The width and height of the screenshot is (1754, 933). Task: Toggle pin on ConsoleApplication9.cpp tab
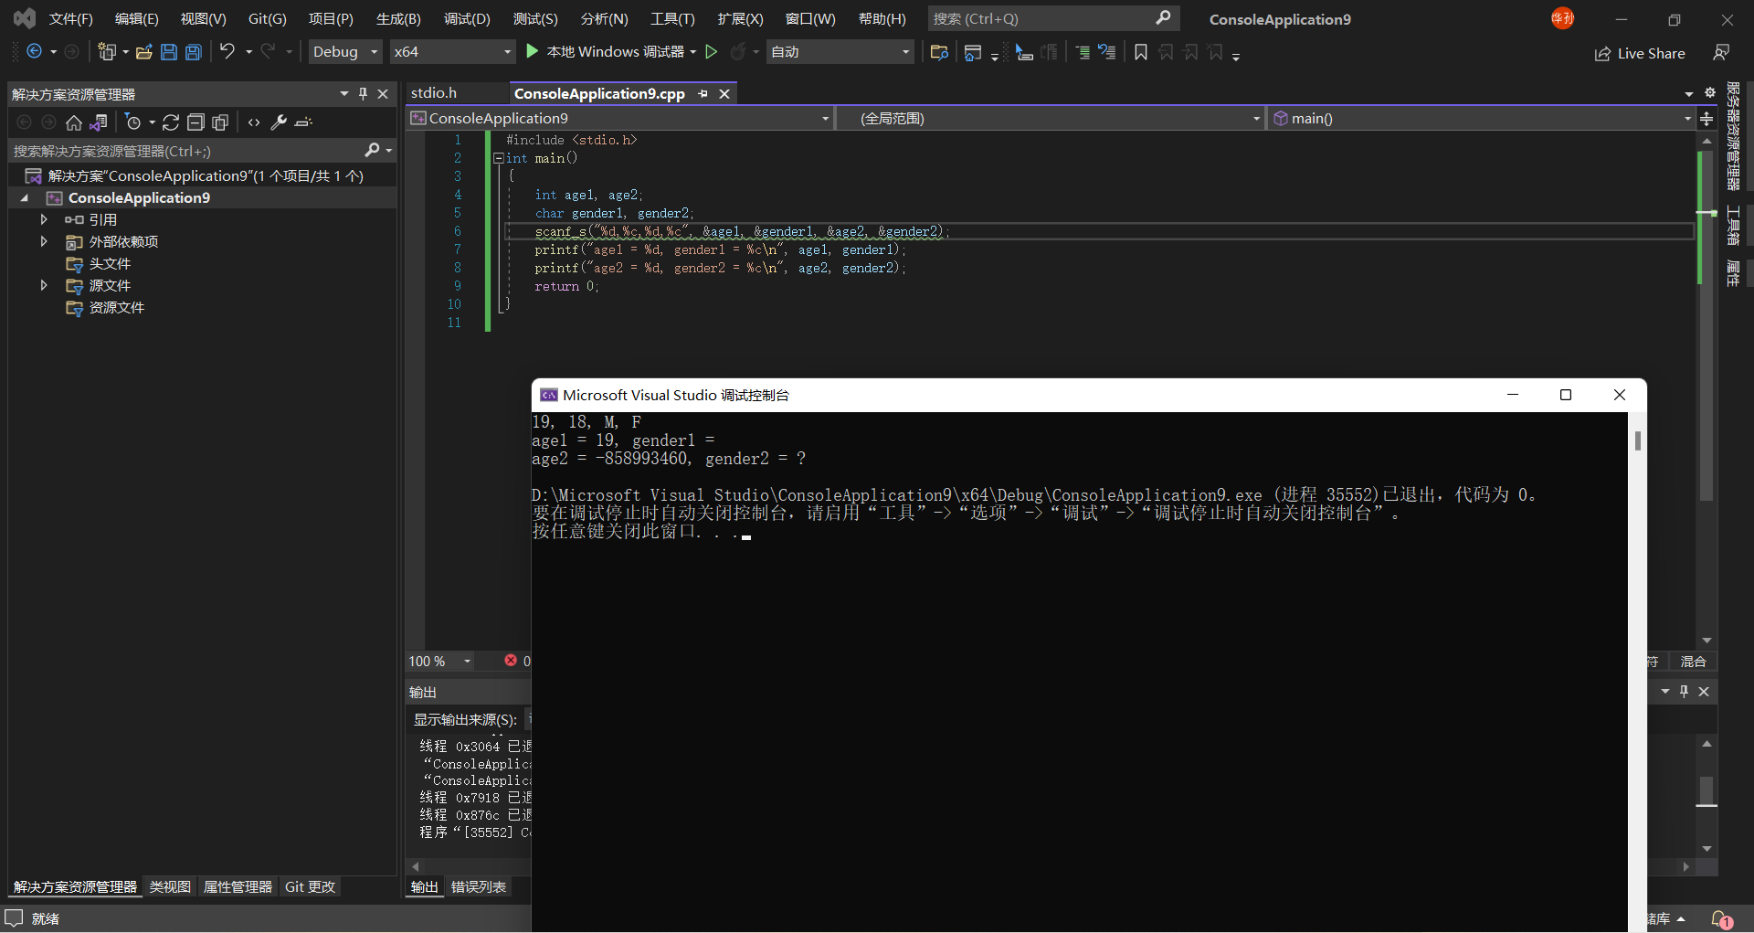pos(703,94)
